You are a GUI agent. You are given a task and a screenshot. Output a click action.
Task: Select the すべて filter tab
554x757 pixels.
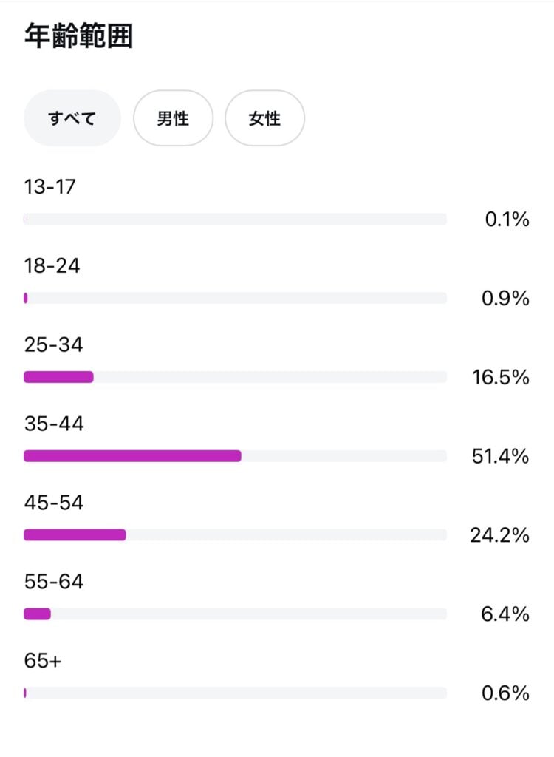click(72, 118)
